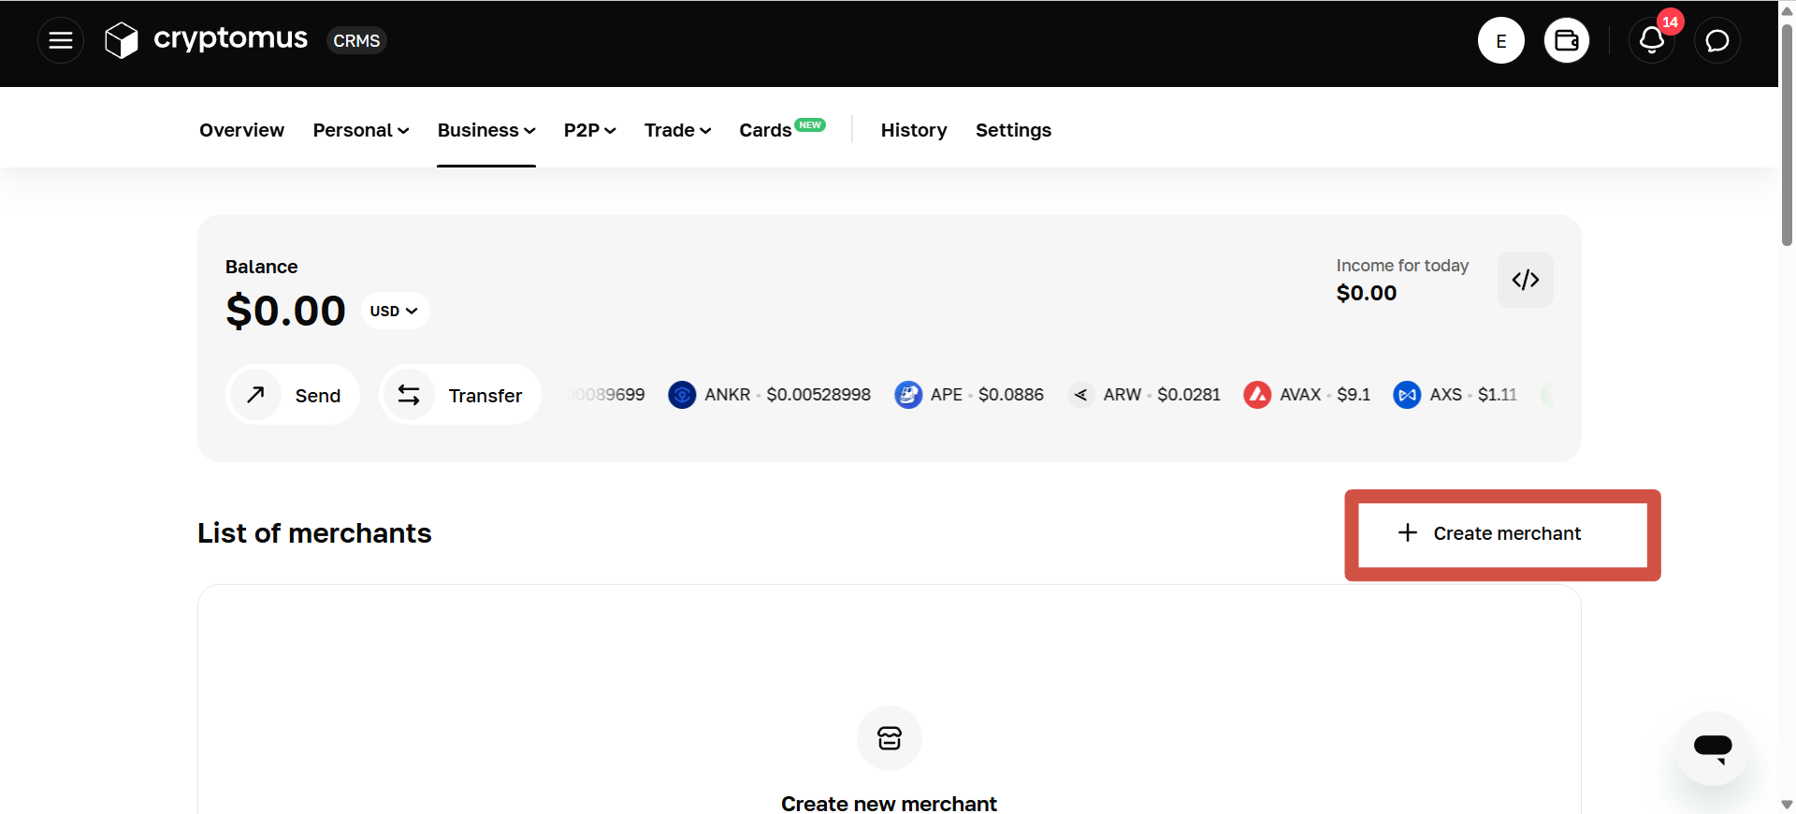1796x814 pixels.
Task: Click the code embed widget icon
Action: pyautogui.click(x=1525, y=280)
